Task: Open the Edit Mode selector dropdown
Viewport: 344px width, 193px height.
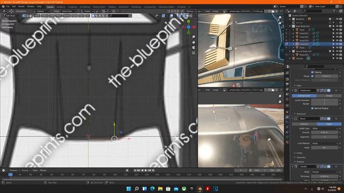Action: (x=11, y=16)
